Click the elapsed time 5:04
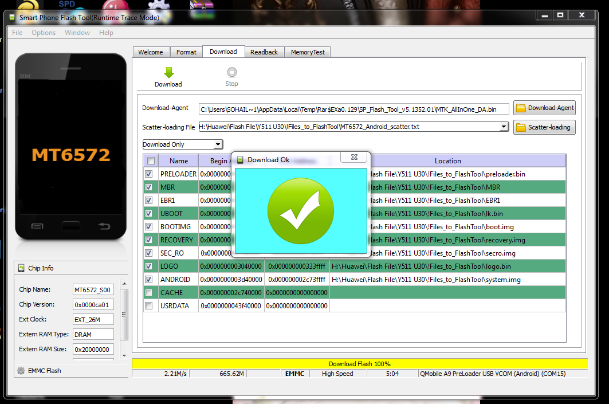This screenshot has height=404, width=609. (392, 374)
